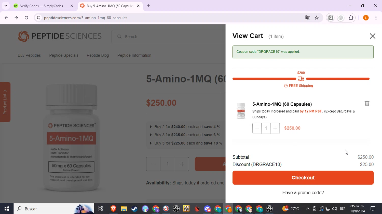Image resolution: width=382 pixels, height=214 pixels.
Task: Bookmark this page with star icon
Action: pos(317,18)
